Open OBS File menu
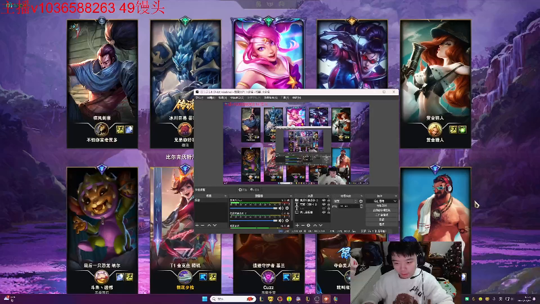540x304 pixels. pyautogui.click(x=199, y=97)
